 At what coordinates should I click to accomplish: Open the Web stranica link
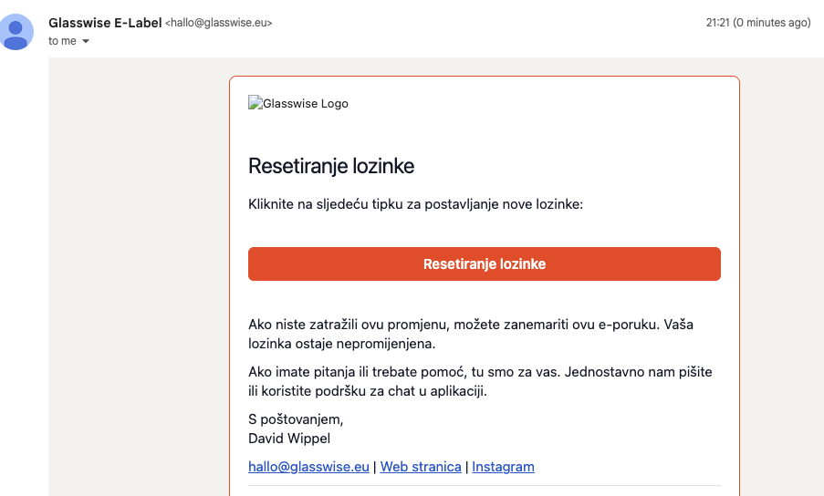pyautogui.click(x=421, y=467)
